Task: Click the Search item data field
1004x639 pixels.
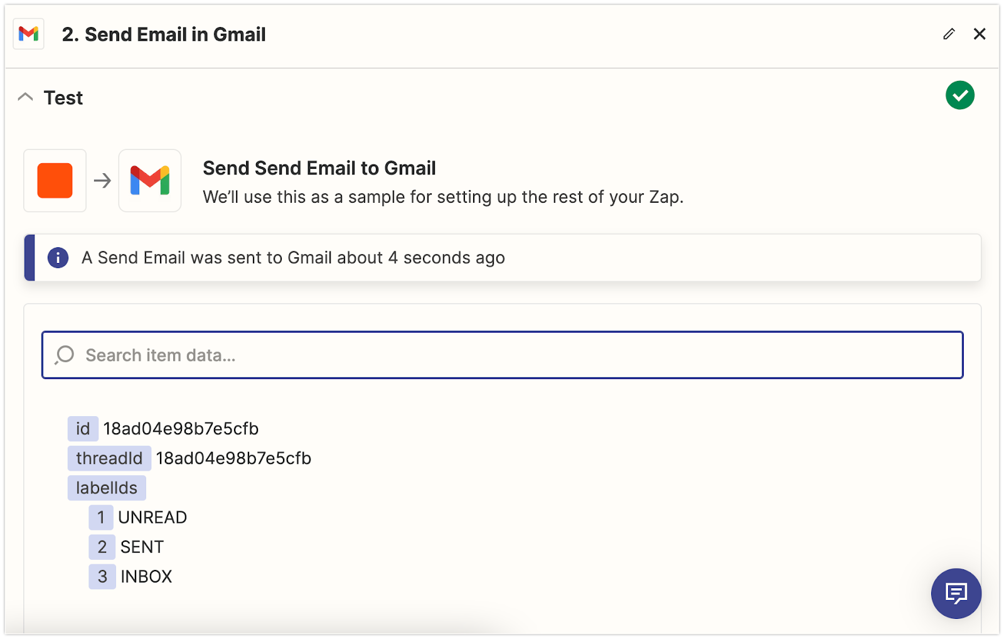Action: [502, 355]
